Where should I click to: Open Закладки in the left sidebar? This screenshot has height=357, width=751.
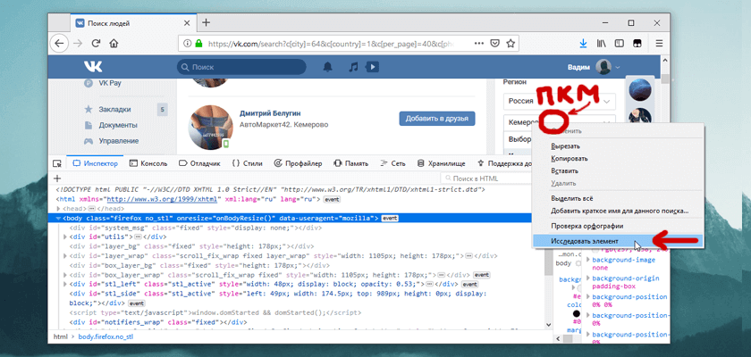[115, 110]
